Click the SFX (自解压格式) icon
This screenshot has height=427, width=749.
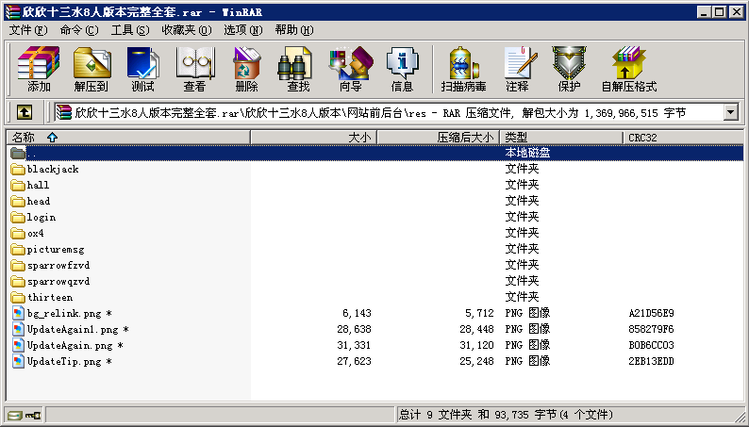click(628, 69)
